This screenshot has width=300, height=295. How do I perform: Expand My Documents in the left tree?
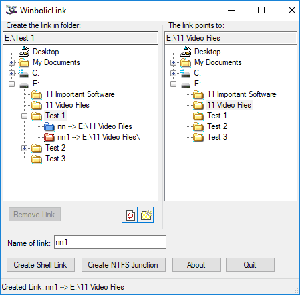(11, 62)
